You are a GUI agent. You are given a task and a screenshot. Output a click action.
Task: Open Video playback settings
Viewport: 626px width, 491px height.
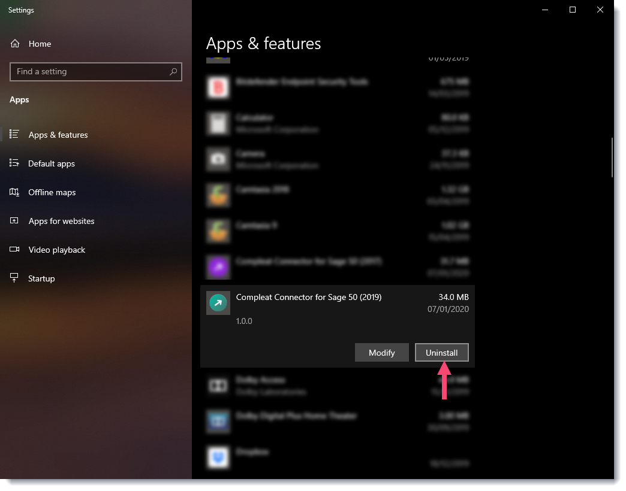click(x=57, y=250)
